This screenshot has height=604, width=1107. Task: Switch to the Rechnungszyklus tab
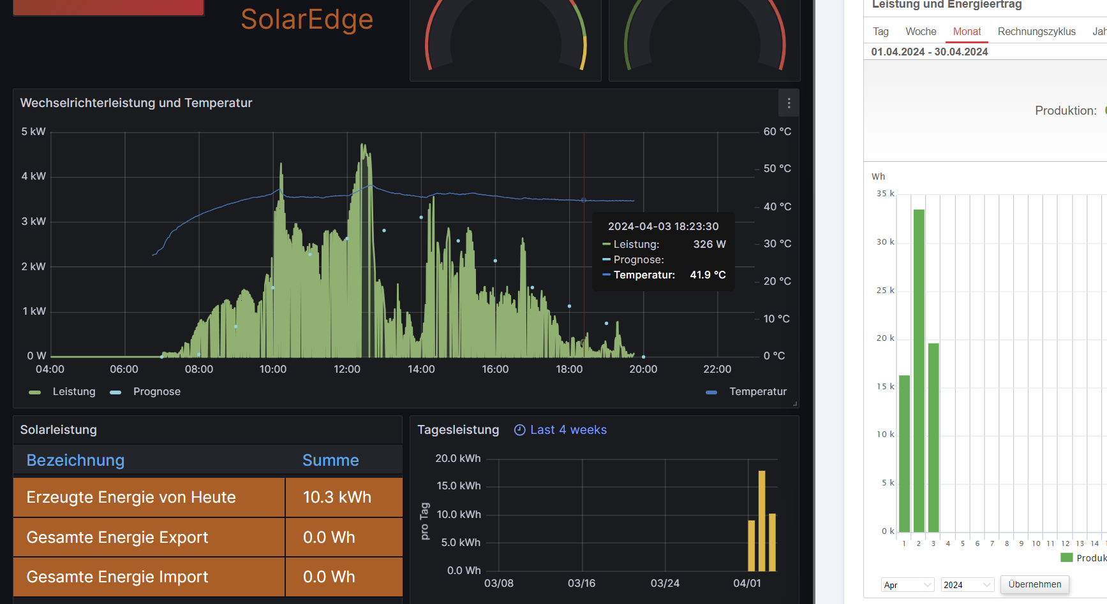[1036, 32]
